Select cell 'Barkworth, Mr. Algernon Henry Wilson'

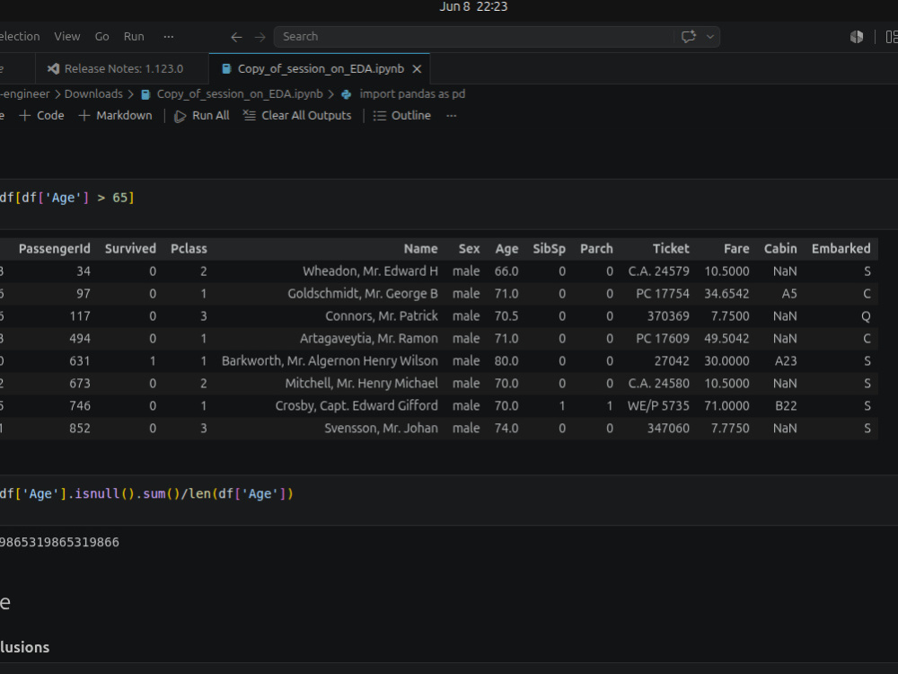click(330, 361)
